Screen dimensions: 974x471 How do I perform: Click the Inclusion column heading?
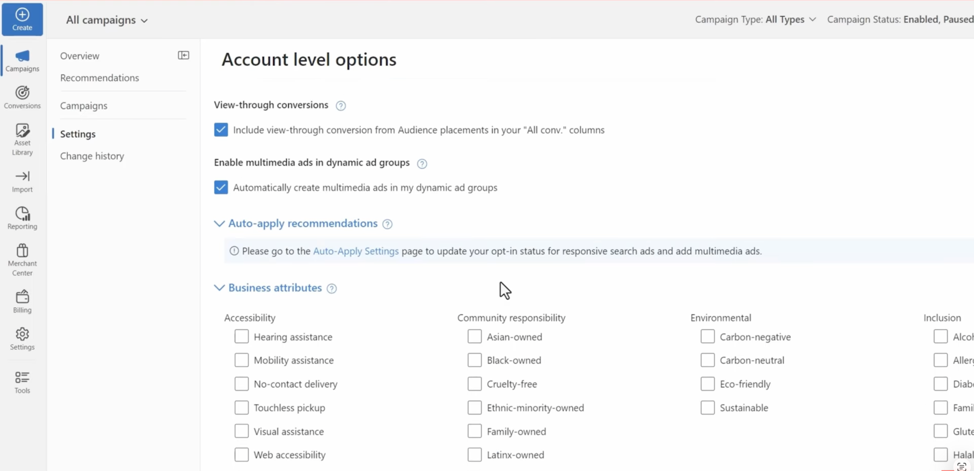pyautogui.click(x=942, y=318)
